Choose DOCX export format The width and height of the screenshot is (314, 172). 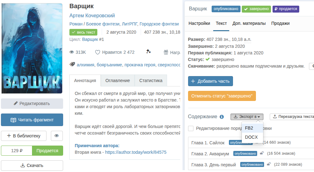click(251, 137)
